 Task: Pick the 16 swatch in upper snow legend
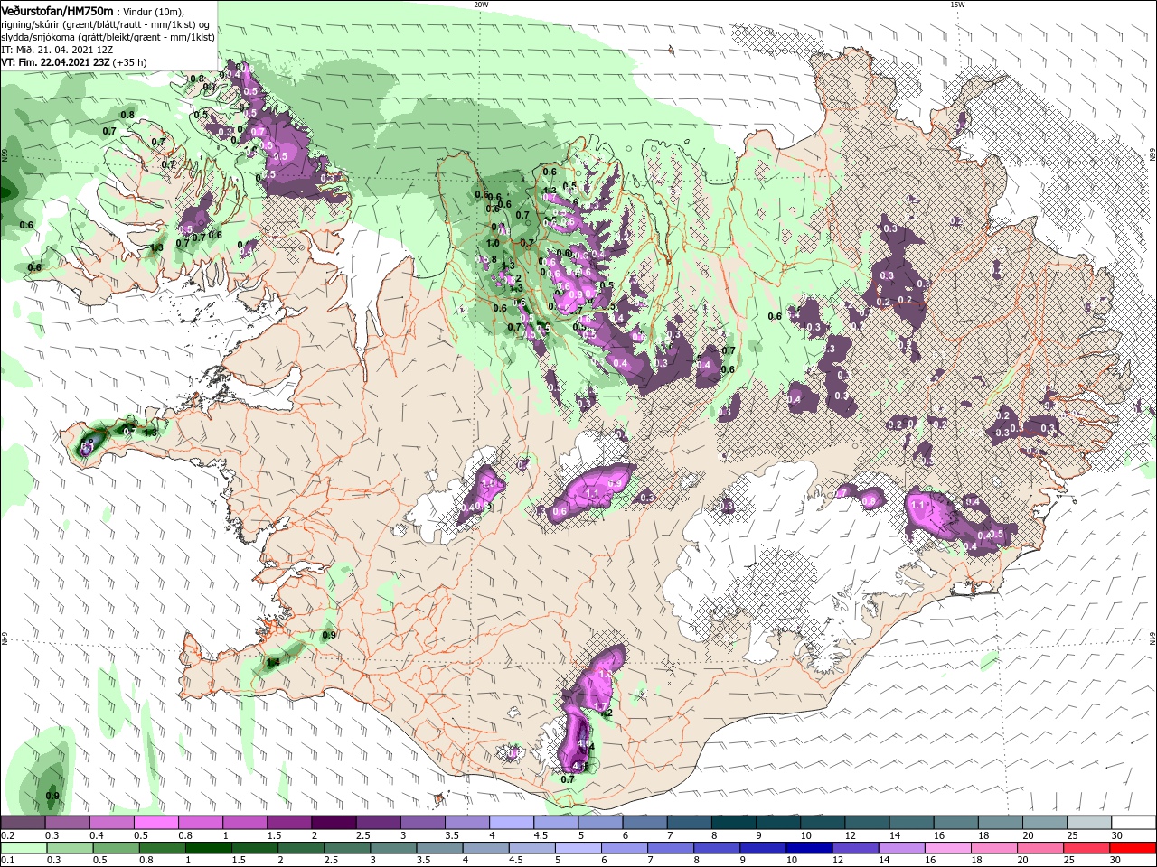pyautogui.click(x=955, y=822)
